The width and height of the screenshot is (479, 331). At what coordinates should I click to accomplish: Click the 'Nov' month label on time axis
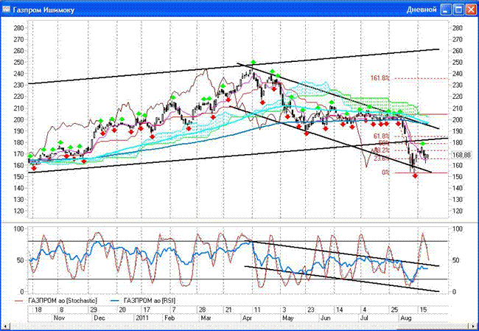click(59, 318)
